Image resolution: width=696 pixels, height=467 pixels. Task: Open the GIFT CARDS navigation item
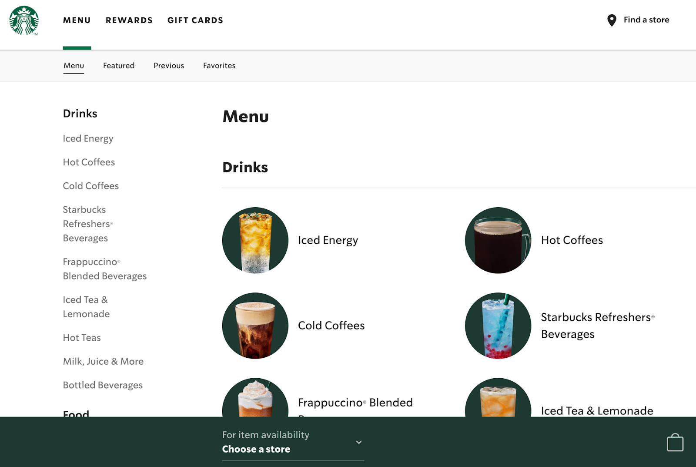pyautogui.click(x=195, y=20)
